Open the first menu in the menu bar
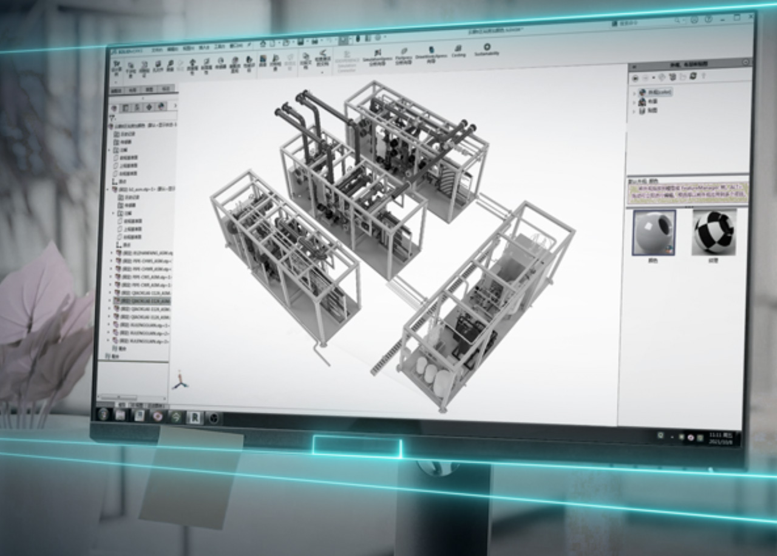Viewport: 777px width, 556px height. 157,49
